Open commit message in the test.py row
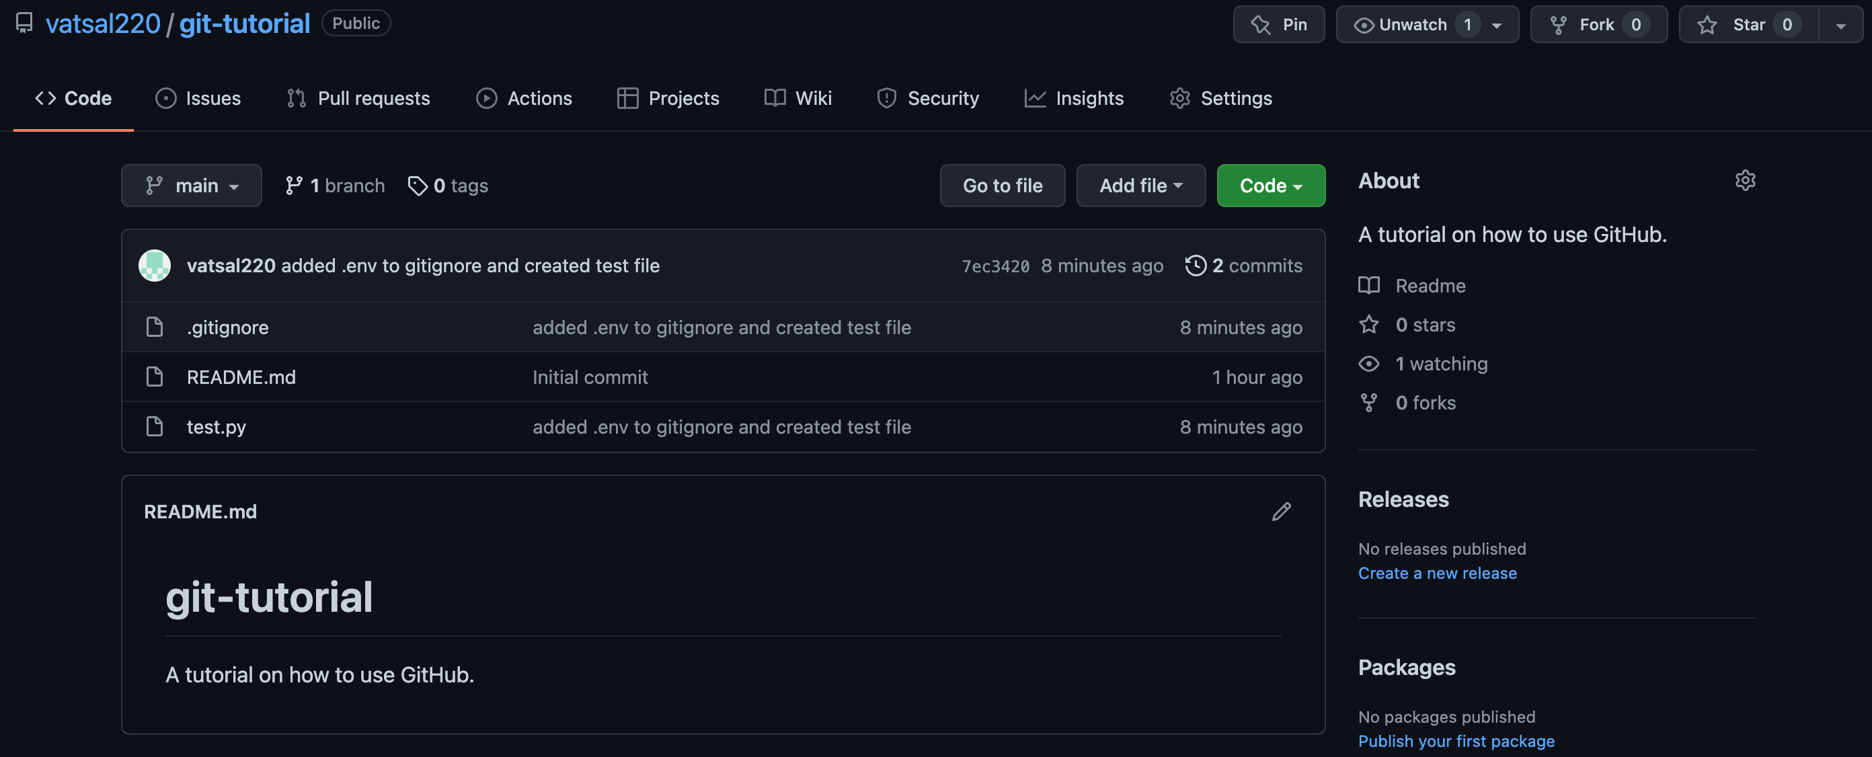1872x757 pixels. click(x=721, y=427)
